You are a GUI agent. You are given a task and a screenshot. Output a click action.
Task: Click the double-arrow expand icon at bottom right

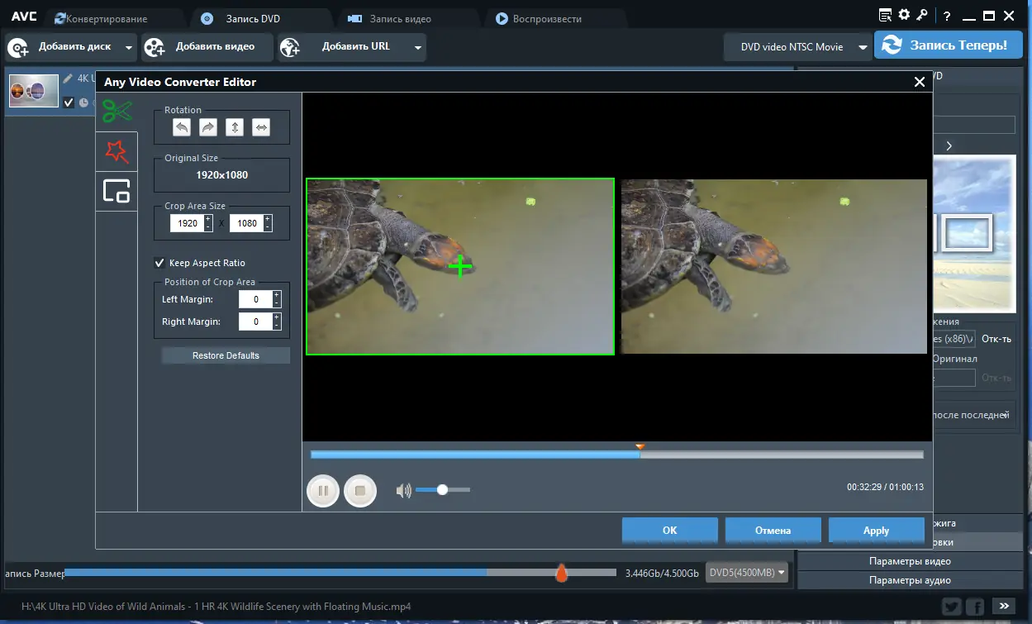coord(1006,606)
